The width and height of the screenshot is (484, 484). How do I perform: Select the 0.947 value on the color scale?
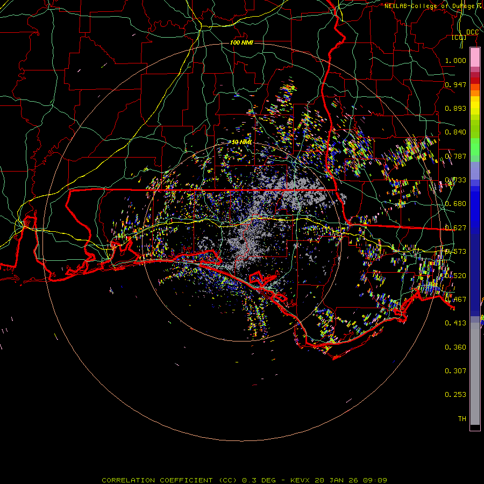[455, 84]
